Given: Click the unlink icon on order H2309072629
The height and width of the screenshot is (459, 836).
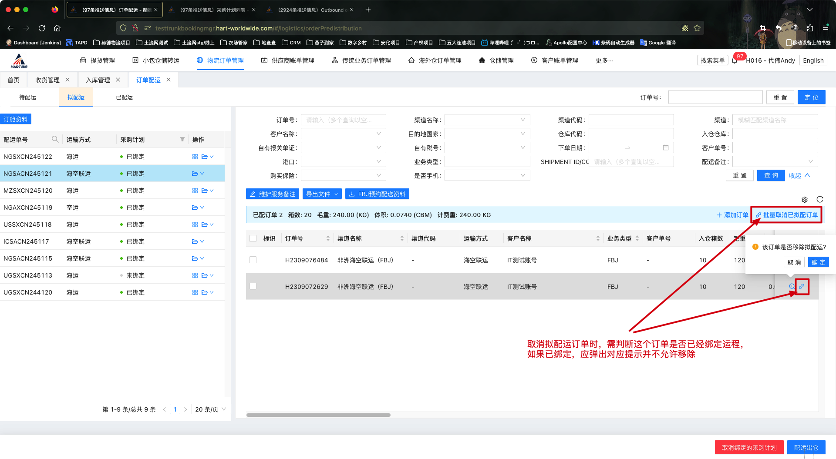Looking at the screenshot, I should point(802,286).
